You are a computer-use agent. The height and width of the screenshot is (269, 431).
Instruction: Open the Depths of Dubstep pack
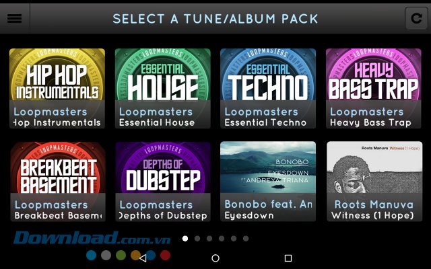pyautogui.click(x=163, y=182)
